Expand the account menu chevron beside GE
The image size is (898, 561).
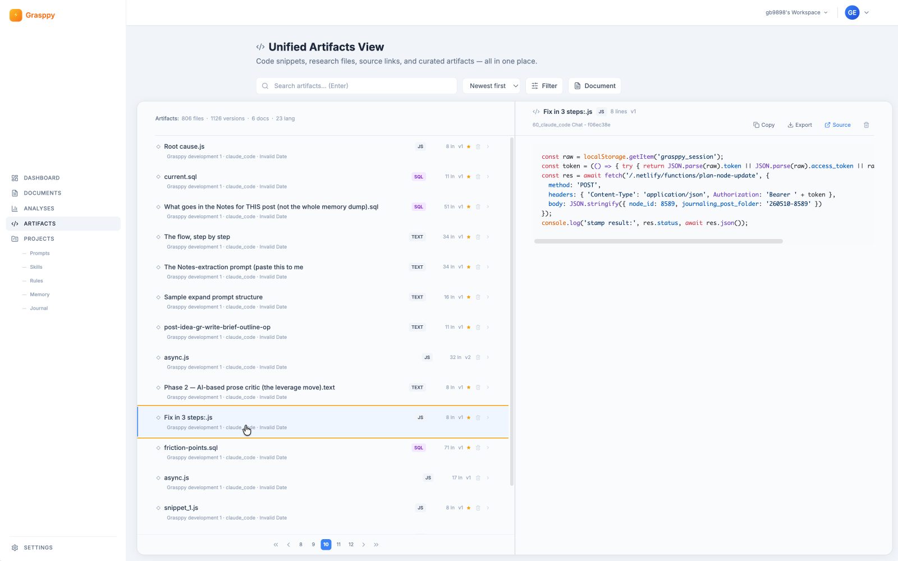[867, 12]
